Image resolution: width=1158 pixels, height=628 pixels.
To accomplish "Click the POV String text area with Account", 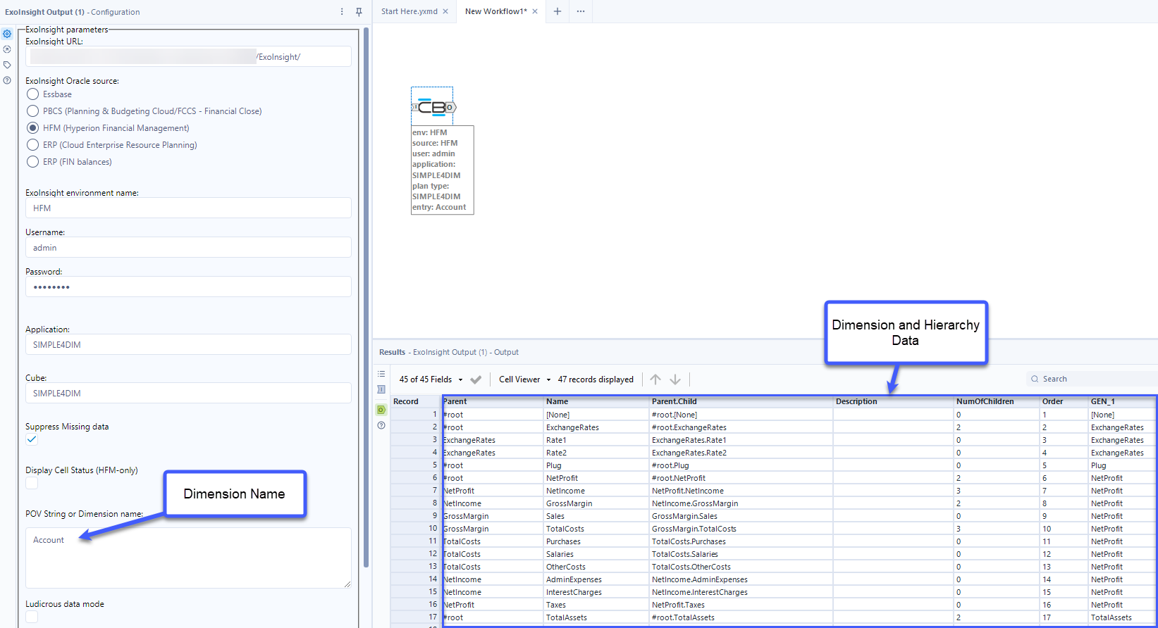I will coord(188,558).
